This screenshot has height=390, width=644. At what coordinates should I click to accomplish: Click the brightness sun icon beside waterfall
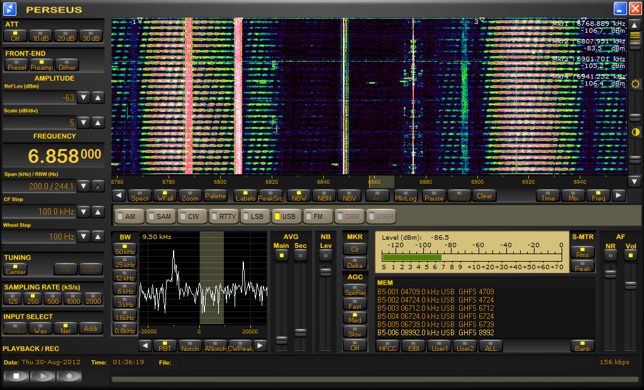tap(635, 84)
